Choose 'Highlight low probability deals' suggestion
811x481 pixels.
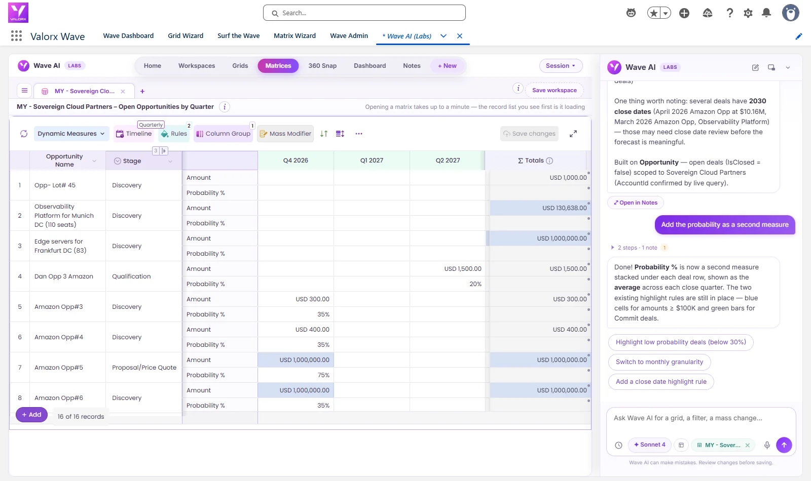point(681,342)
